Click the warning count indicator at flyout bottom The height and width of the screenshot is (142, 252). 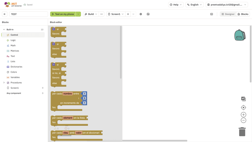click(x=56, y=129)
